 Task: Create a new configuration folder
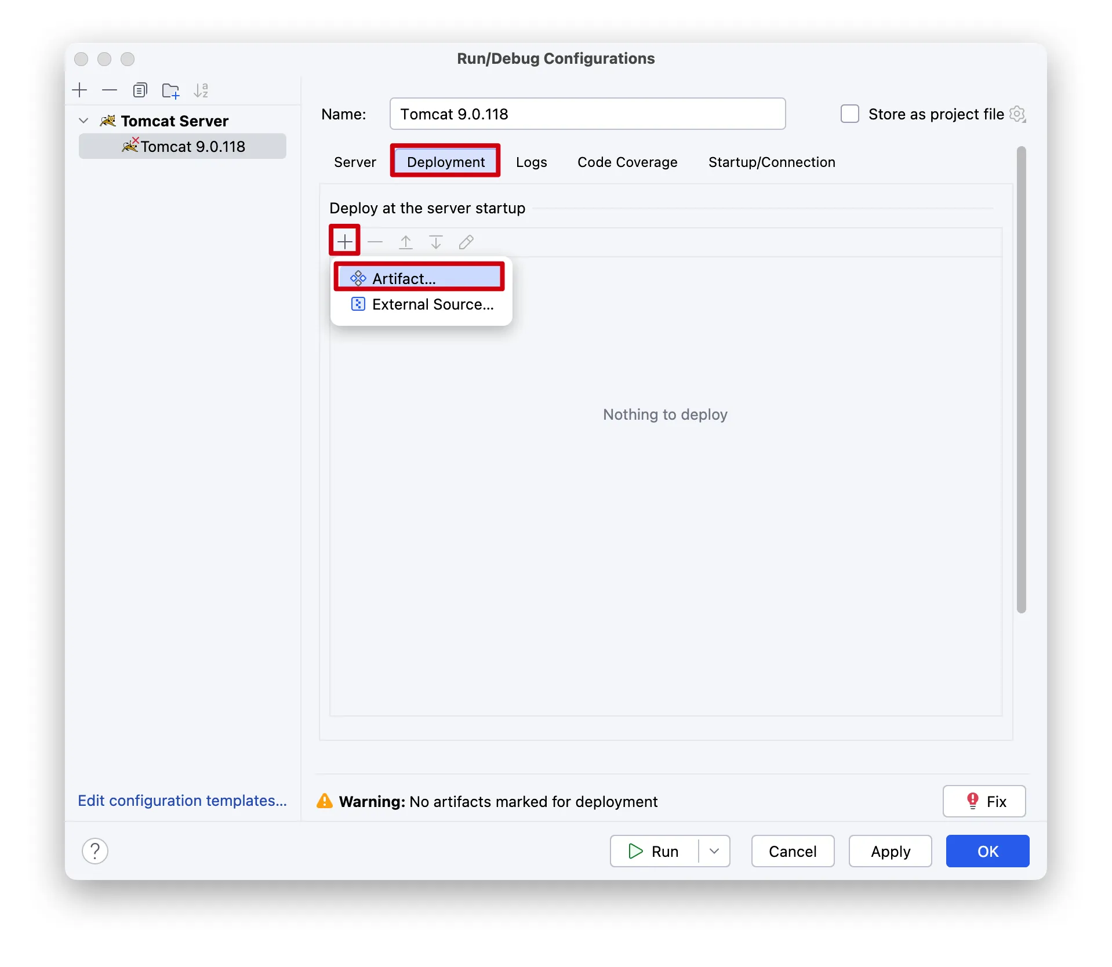(170, 90)
